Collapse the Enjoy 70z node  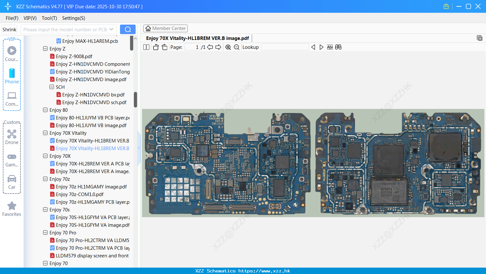tap(45, 179)
